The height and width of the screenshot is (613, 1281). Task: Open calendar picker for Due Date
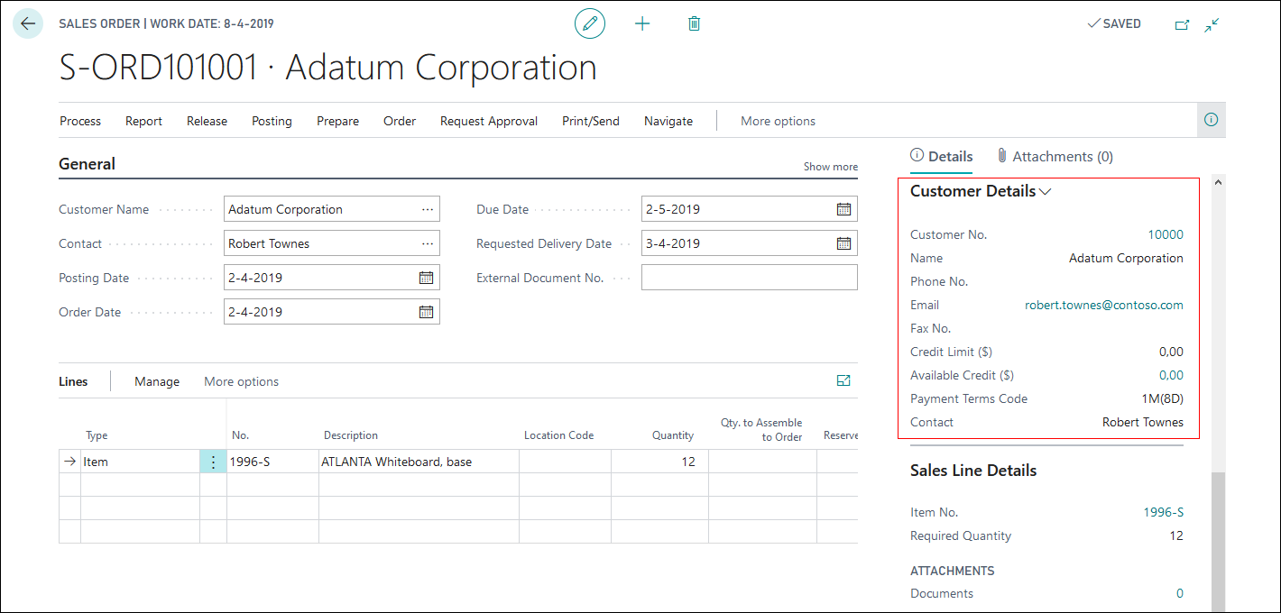tap(843, 209)
